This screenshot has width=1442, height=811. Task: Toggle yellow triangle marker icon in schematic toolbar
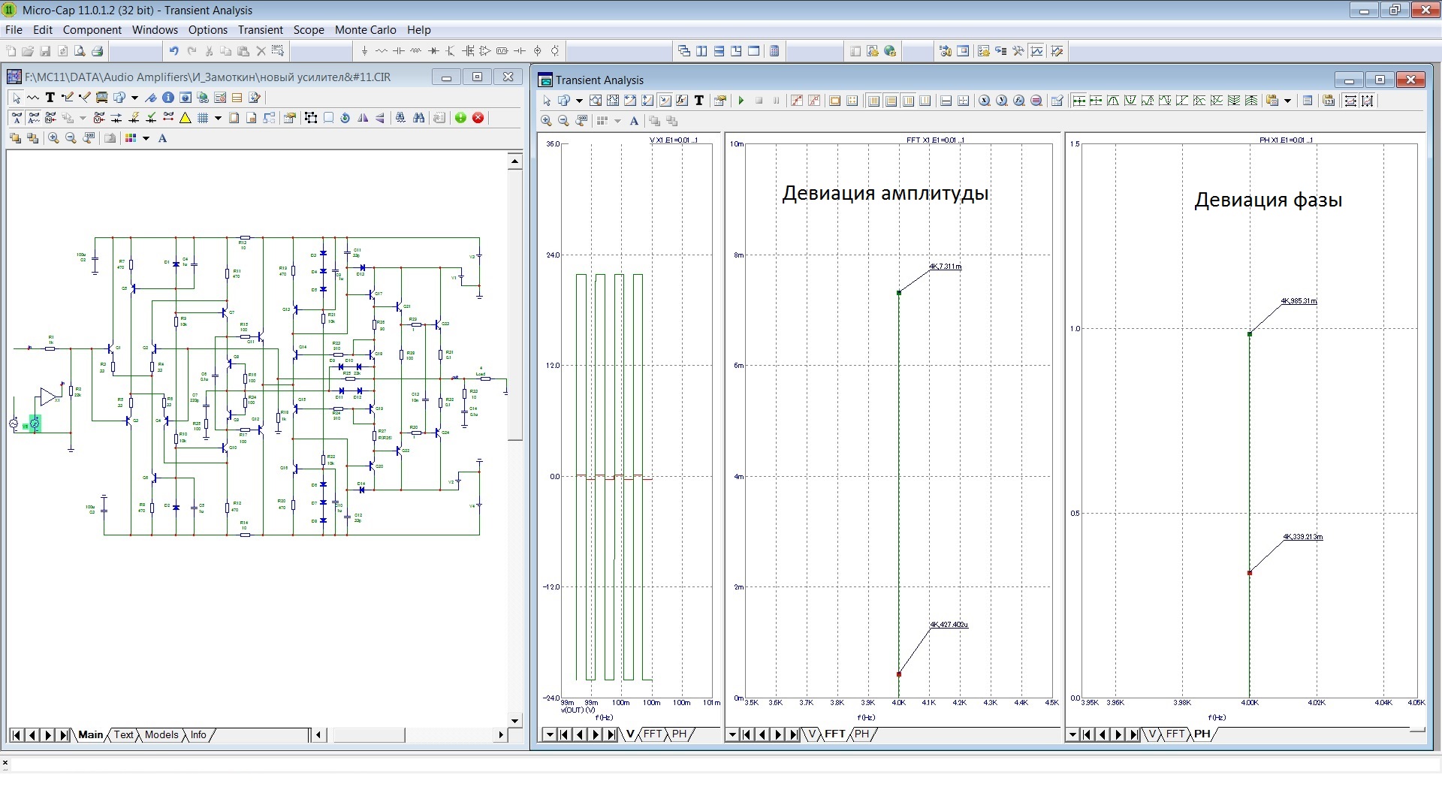pos(185,118)
